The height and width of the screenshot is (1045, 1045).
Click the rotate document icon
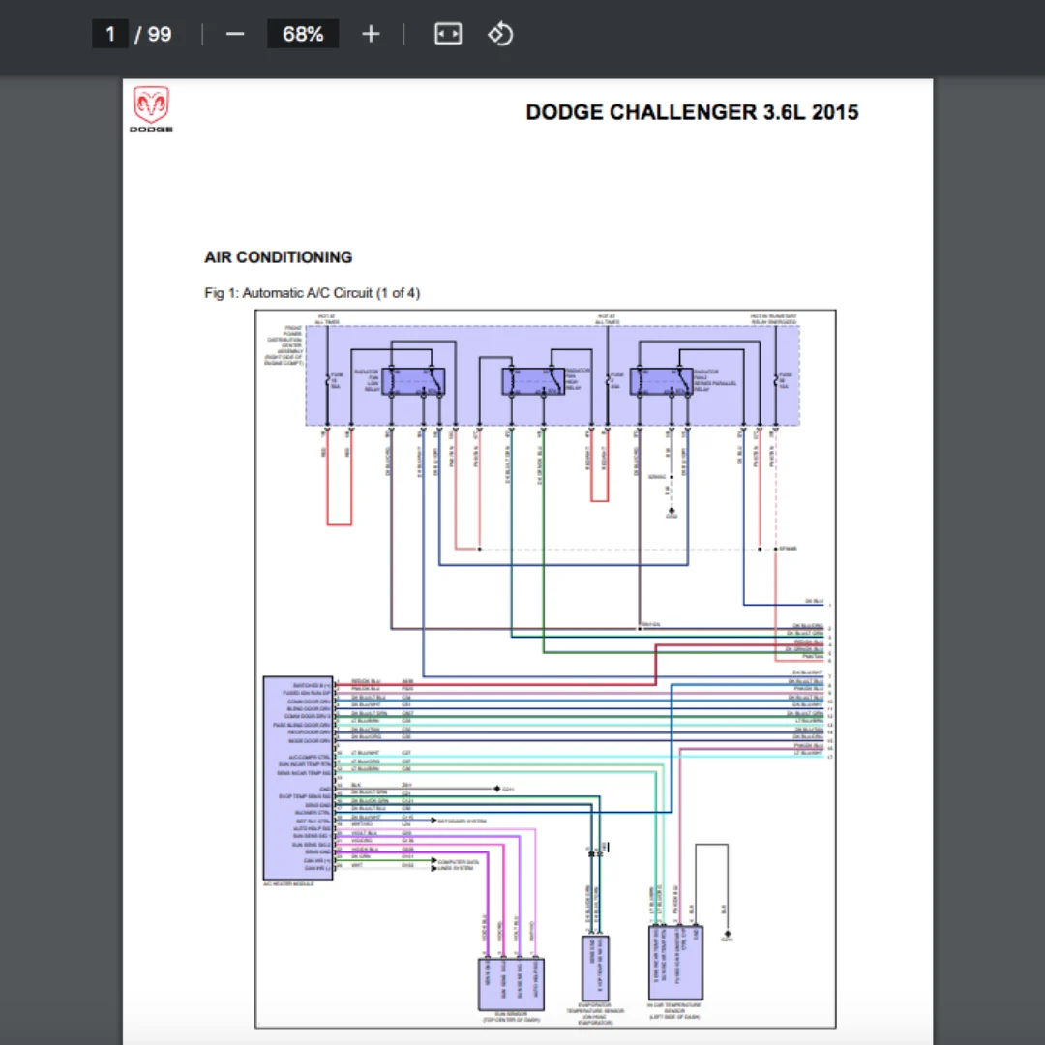500,34
